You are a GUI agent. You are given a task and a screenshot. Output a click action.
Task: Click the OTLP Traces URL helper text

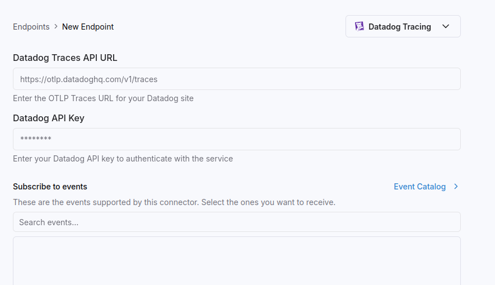pos(103,98)
